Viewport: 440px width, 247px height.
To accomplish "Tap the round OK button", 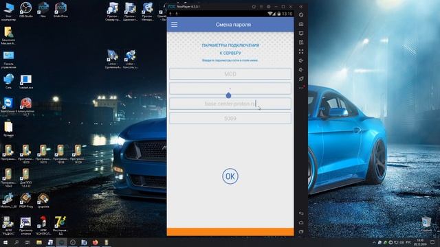I will (x=230, y=176).
